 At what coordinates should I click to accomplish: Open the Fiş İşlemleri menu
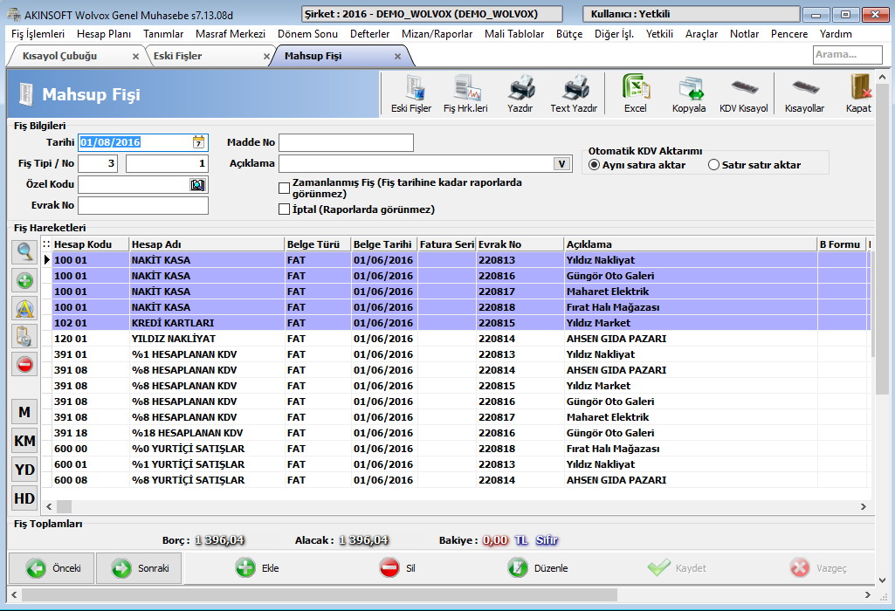click(x=38, y=34)
